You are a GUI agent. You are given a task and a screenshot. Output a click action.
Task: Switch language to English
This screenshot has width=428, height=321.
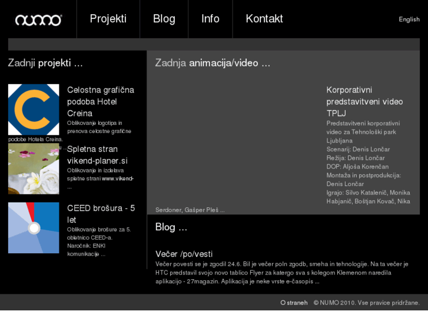tap(409, 19)
